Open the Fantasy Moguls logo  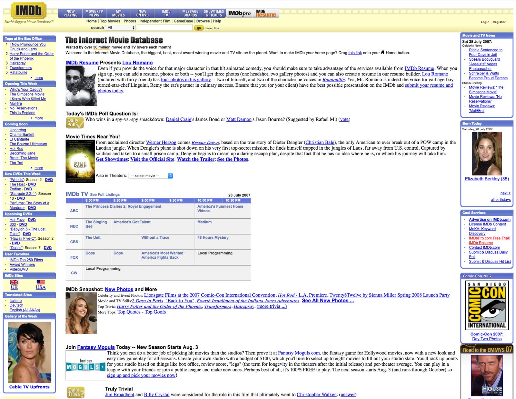point(86,365)
